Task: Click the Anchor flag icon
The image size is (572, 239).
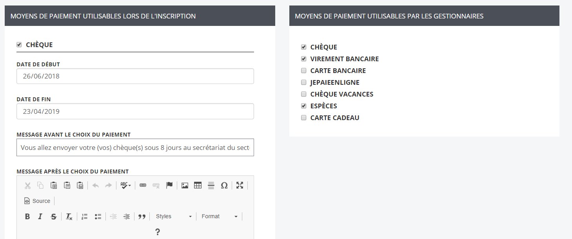Action: (169, 186)
